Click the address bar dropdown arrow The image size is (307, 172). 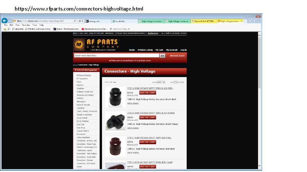pyautogui.click(x=77, y=21)
